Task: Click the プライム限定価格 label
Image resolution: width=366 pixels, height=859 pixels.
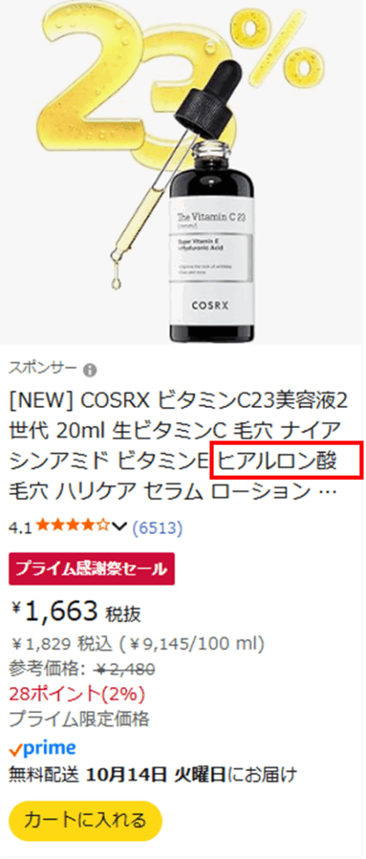Action: tap(80, 719)
